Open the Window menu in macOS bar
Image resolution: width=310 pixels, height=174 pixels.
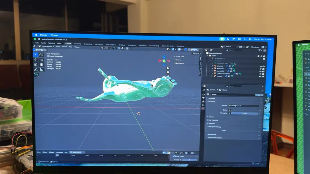(x=54, y=35)
